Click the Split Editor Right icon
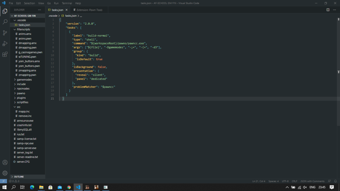 [328, 10]
